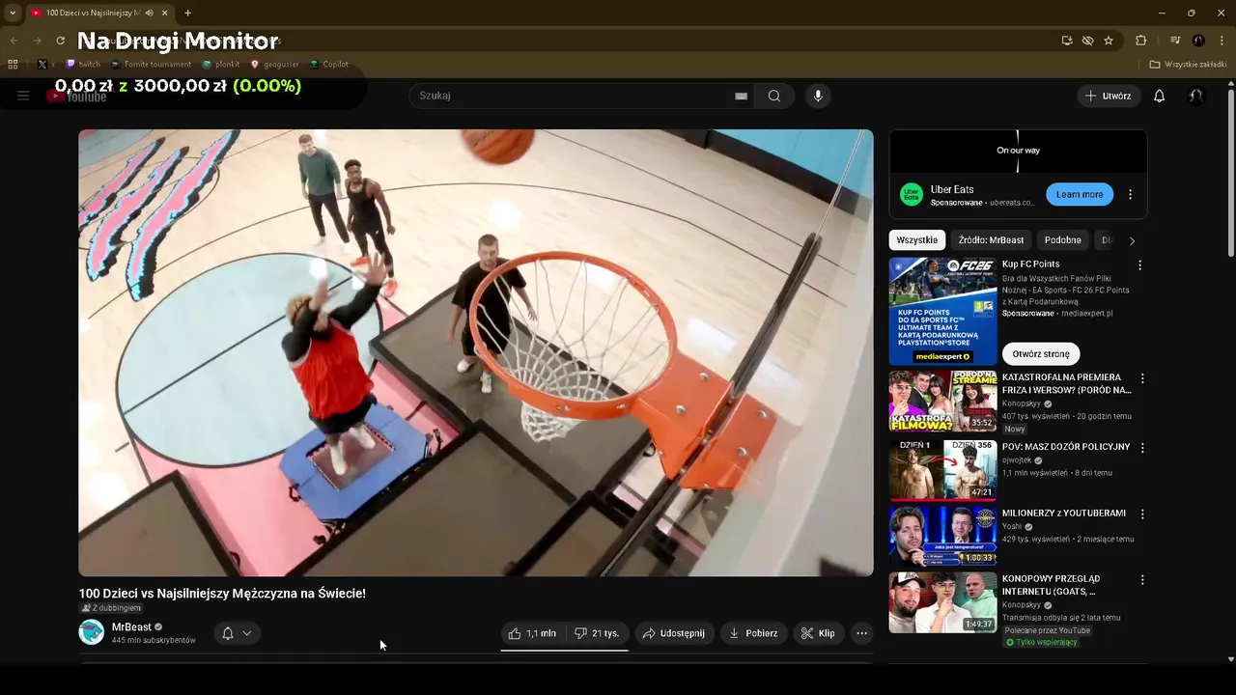This screenshot has height=695, width=1236.
Task: Bookmark this page with star icon
Action: click(1109, 41)
